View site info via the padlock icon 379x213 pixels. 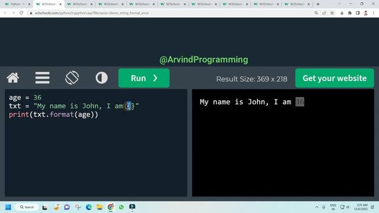[31, 13]
